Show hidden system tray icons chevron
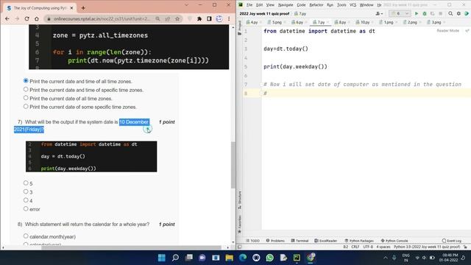This screenshot has width=471, height=265. pyautogui.click(x=386, y=258)
